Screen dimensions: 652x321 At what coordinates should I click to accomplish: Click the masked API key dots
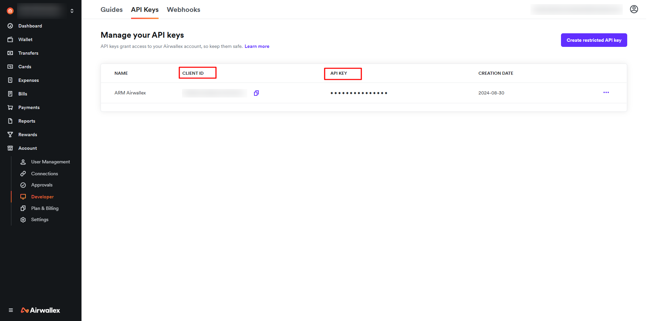359,93
